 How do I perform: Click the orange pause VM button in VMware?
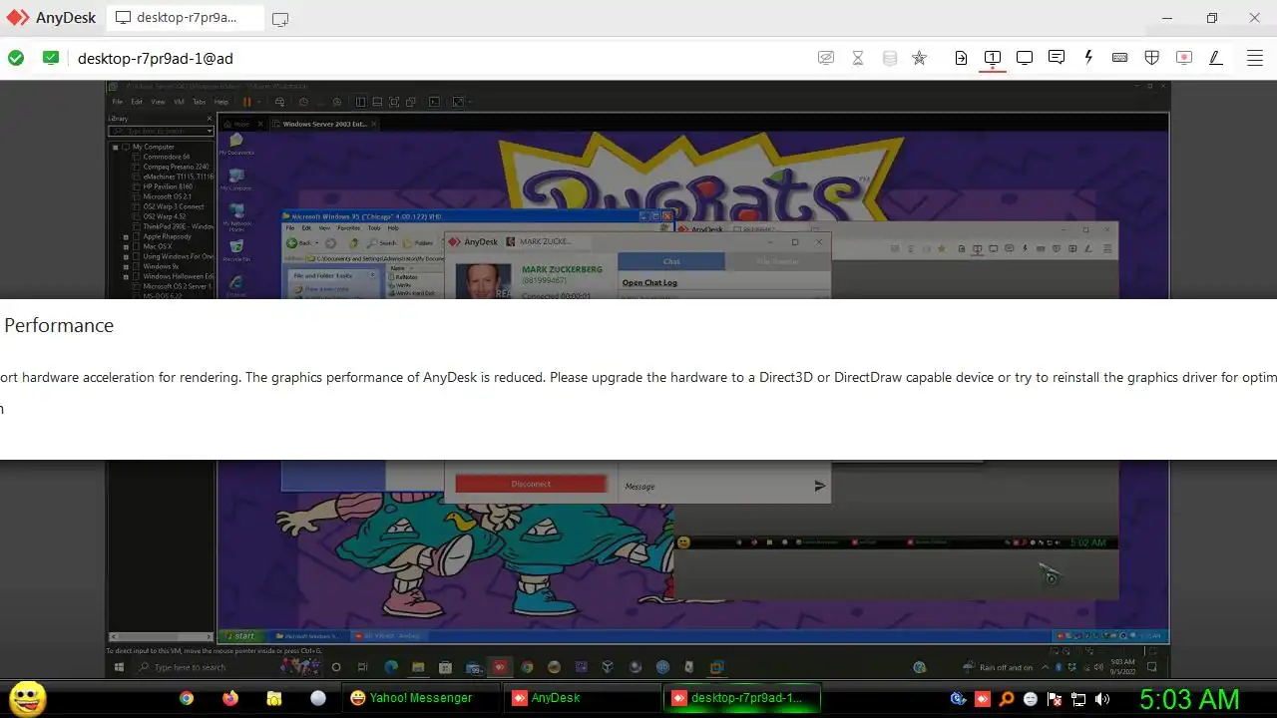(x=246, y=102)
